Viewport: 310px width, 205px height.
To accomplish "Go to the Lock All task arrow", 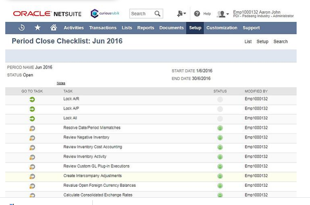I will click(32, 119).
